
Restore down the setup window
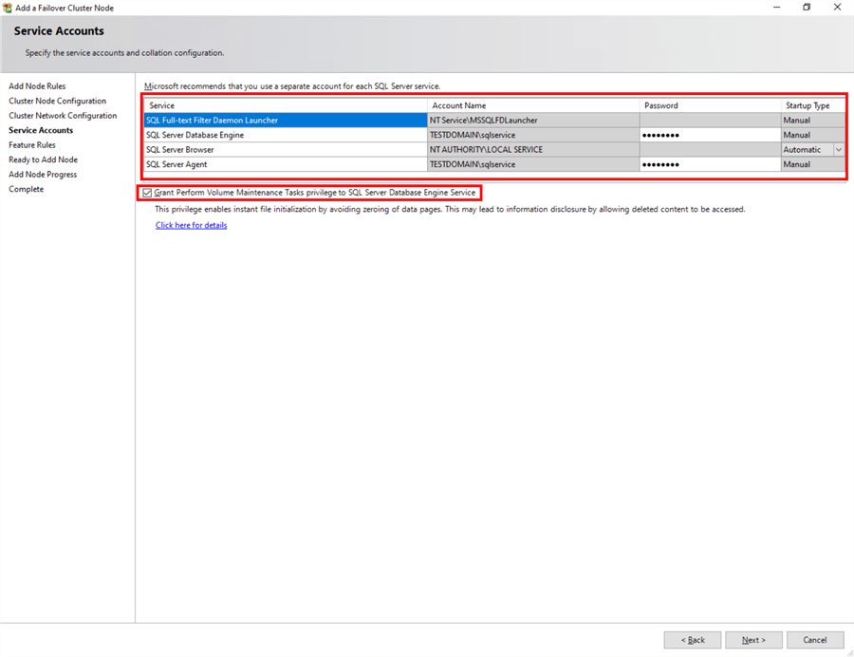[807, 7]
